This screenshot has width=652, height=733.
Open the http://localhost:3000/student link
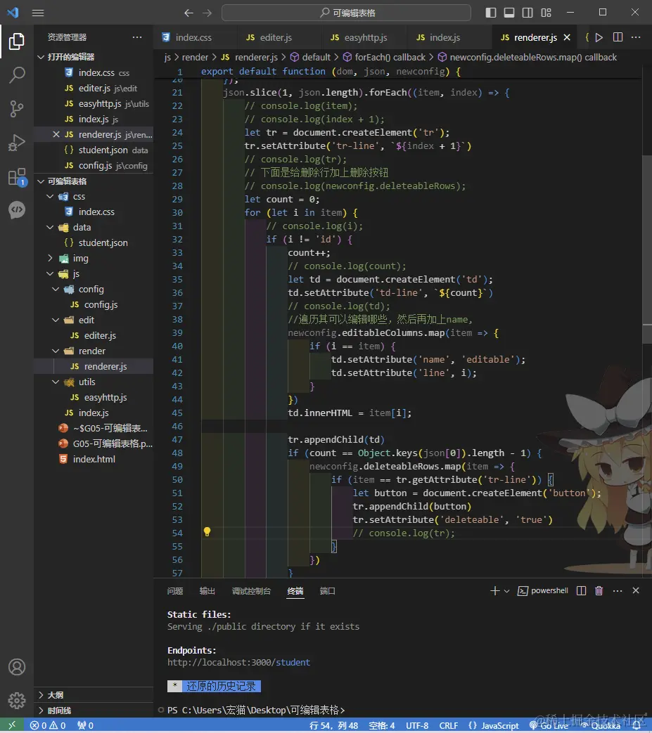[238, 662]
